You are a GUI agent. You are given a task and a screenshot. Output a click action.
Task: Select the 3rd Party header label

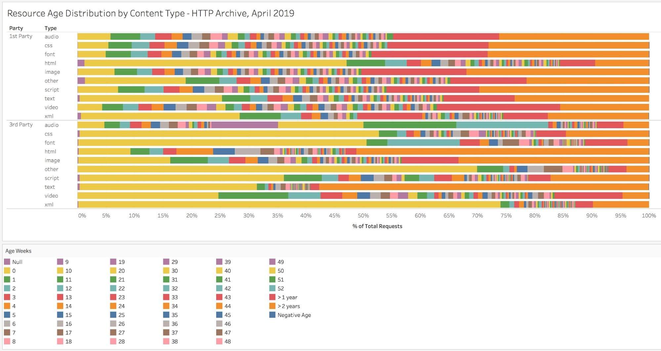point(21,125)
